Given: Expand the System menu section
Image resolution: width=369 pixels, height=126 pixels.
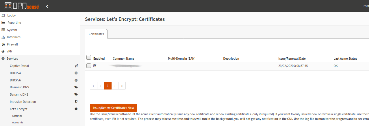Looking at the screenshot, I should 12,30.
